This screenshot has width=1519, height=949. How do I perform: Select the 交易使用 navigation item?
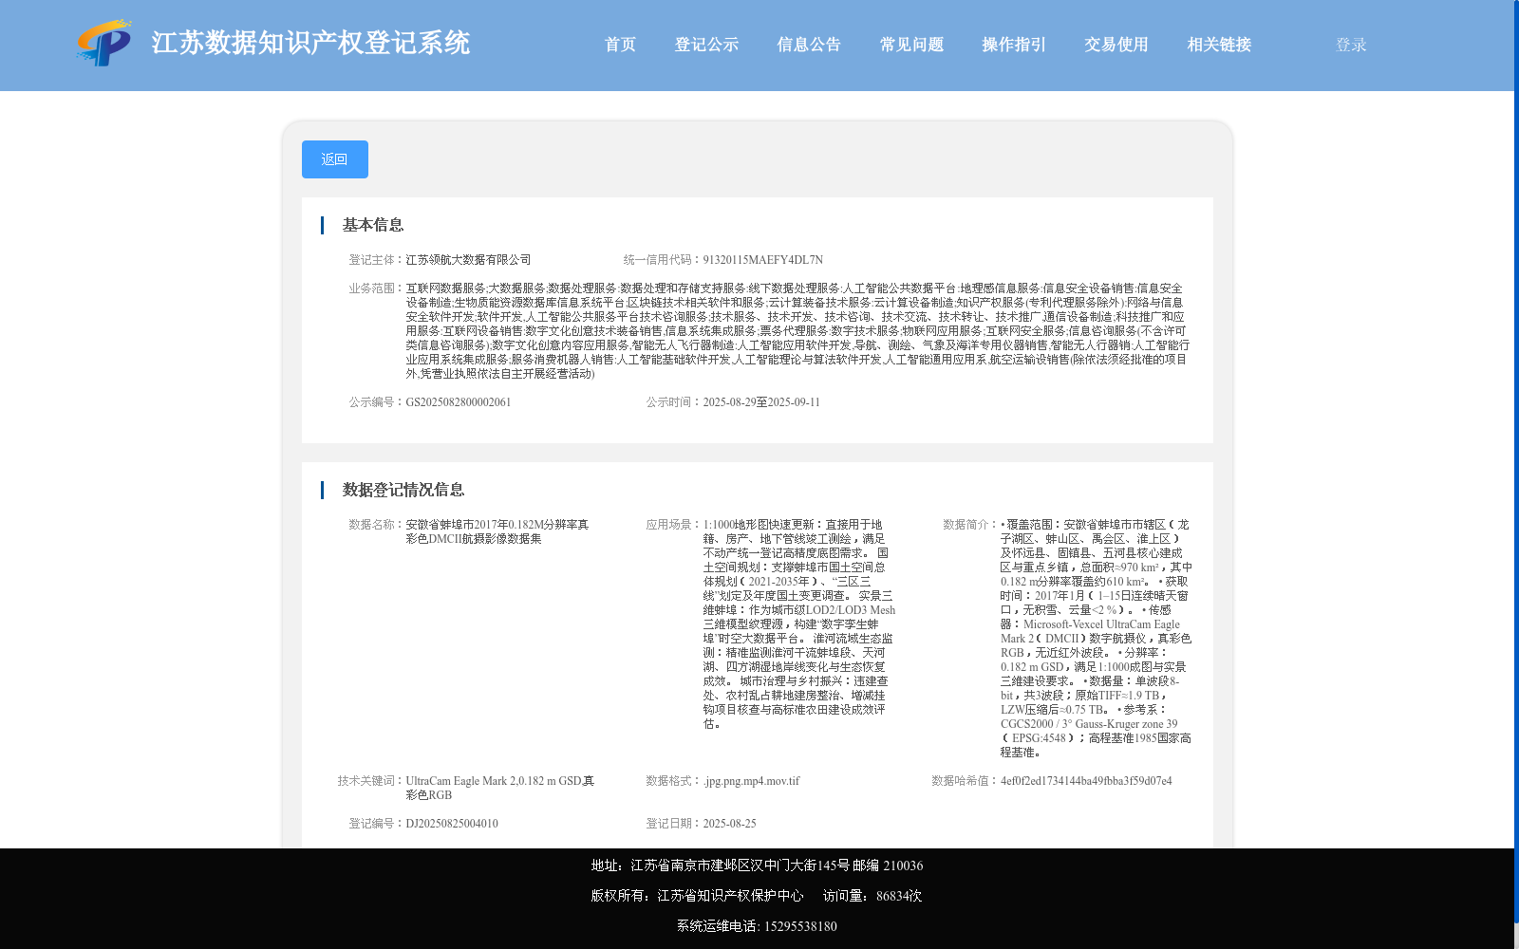pos(1116,45)
